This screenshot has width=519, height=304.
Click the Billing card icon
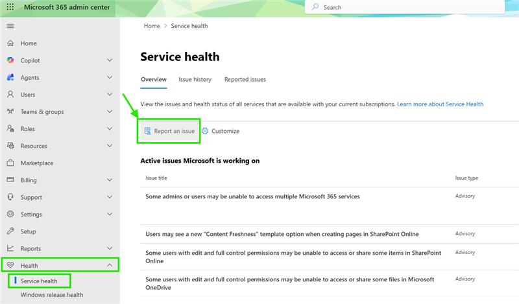[x=10, y=180]
